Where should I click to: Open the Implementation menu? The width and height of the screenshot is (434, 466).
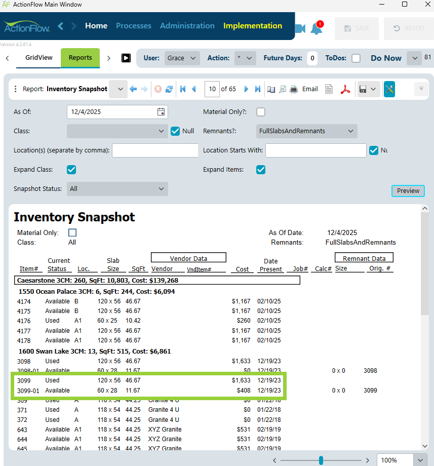253,26
